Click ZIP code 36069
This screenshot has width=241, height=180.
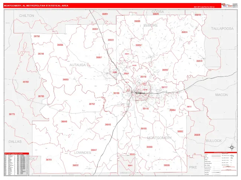(x=149, y=147)
